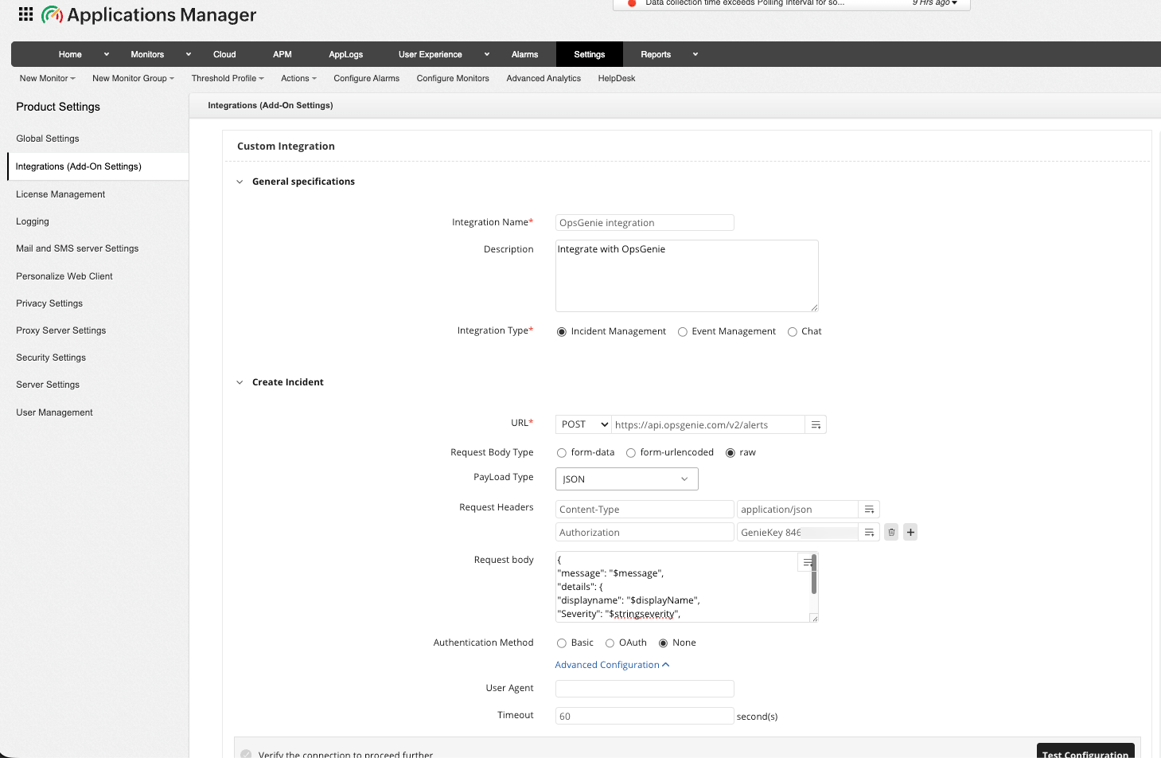Open Advanced Analytics submenu item
1161x758 pixels.
(543, 78)
